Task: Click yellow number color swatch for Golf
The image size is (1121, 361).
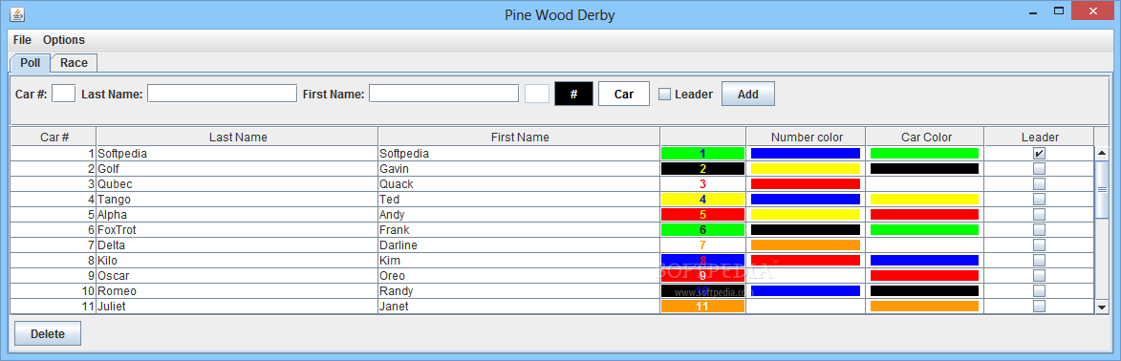Action: 805,169
